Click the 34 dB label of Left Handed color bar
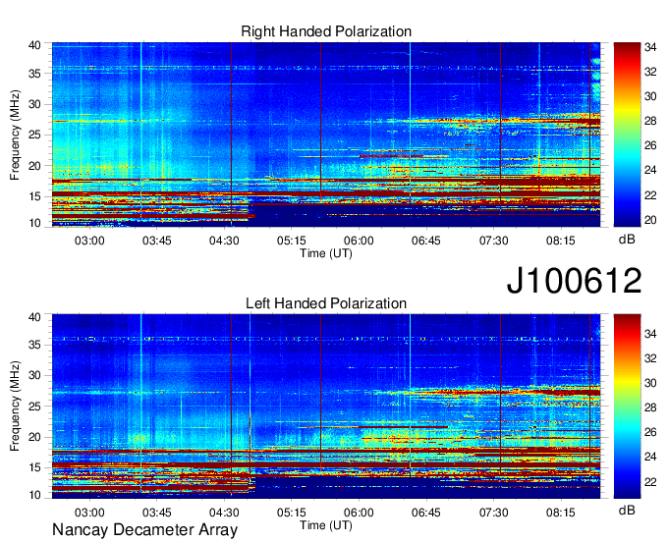 click(650, 334)
